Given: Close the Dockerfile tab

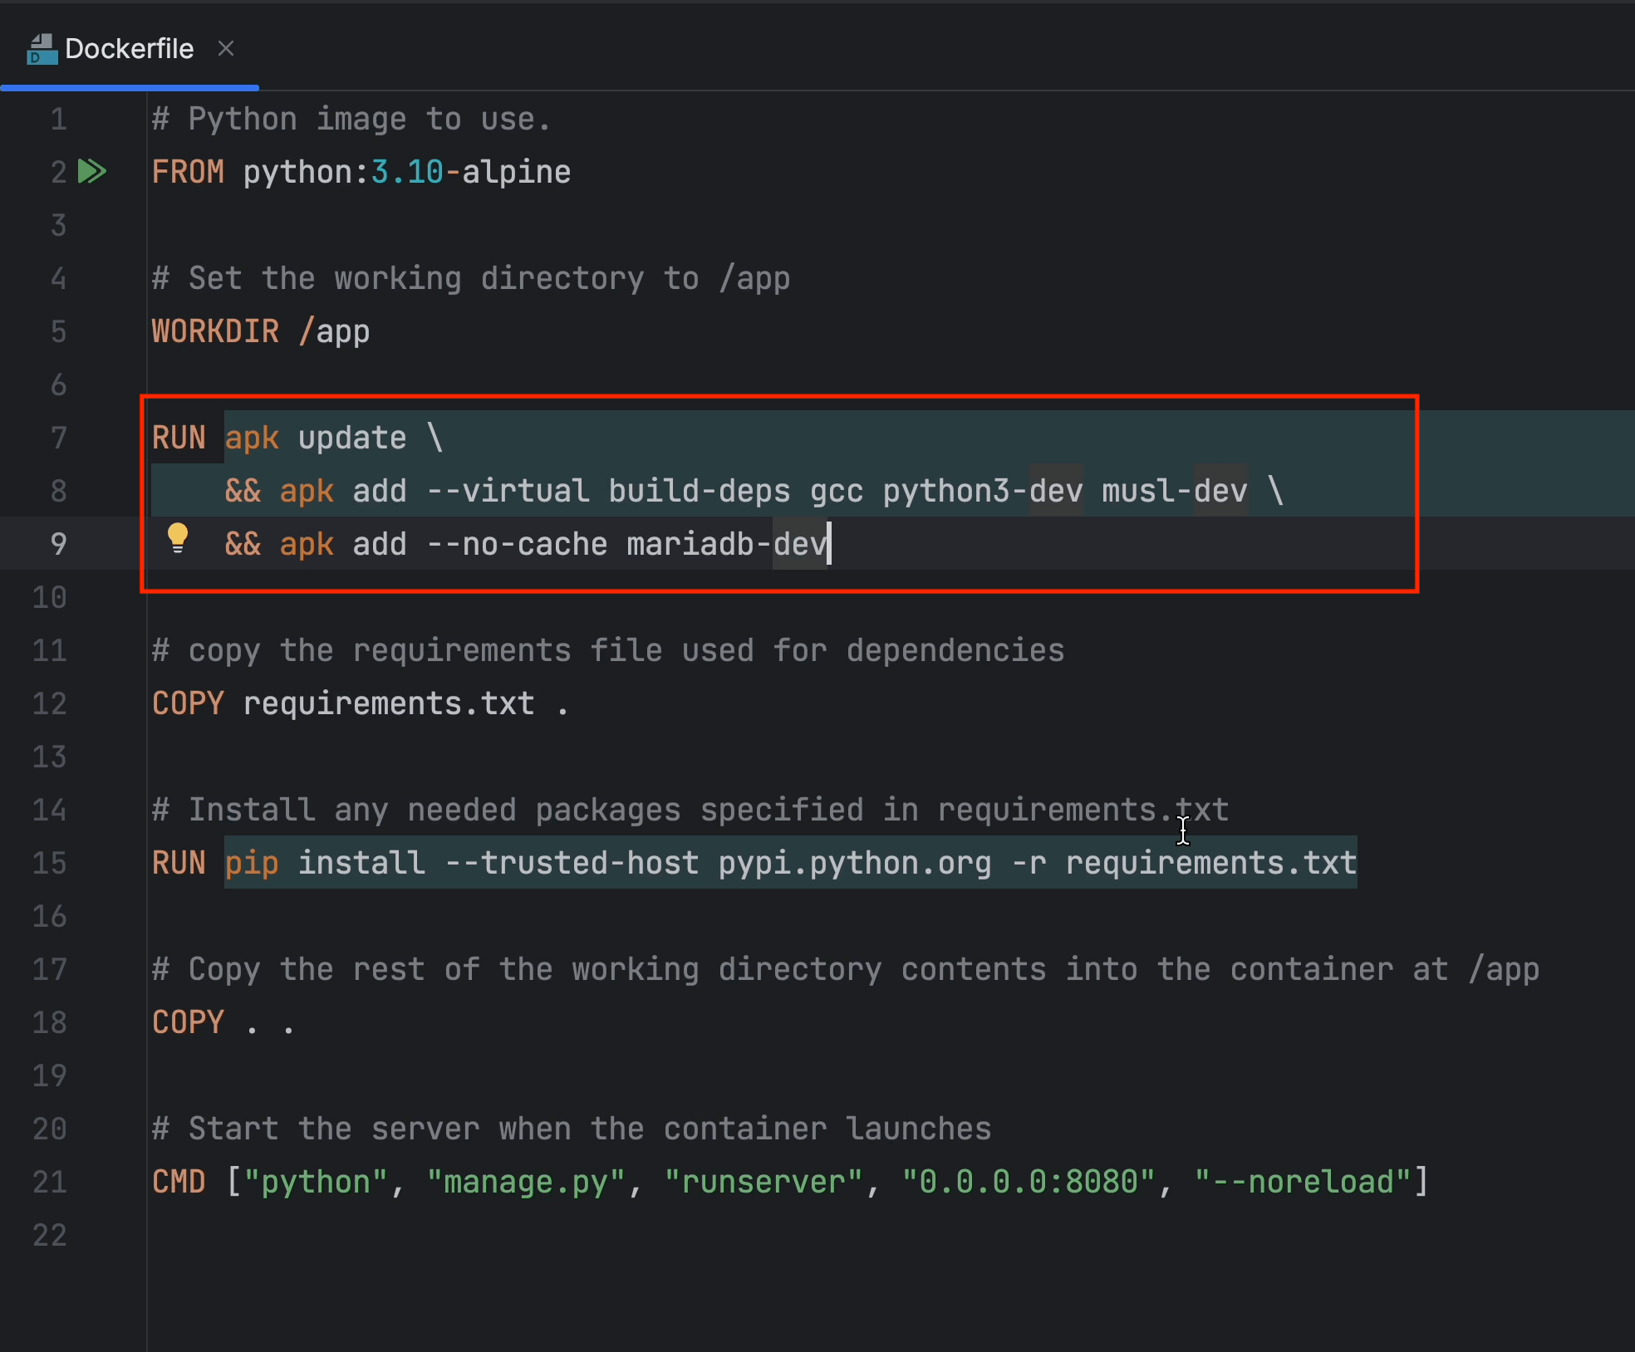Looking at the screenshot, I should (226, 49).
